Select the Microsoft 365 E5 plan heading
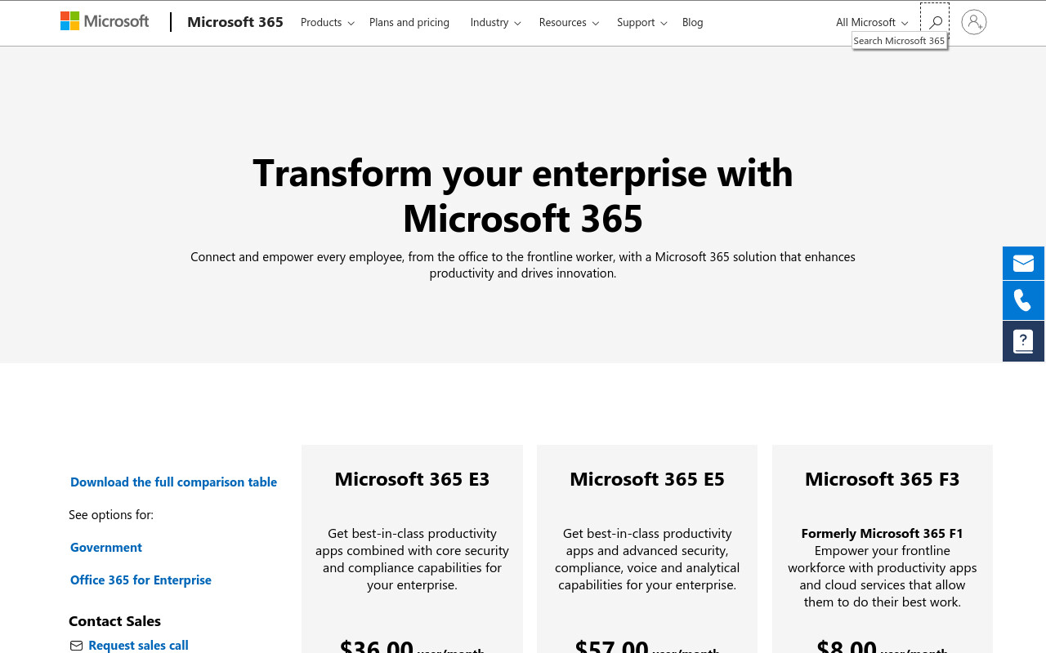The image size is (1046, 653). (x=647, y=479)
